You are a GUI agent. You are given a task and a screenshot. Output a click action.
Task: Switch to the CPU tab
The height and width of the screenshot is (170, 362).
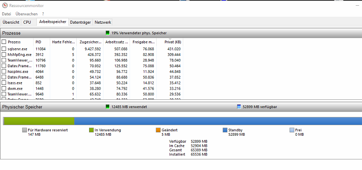[x=27, y=22]
